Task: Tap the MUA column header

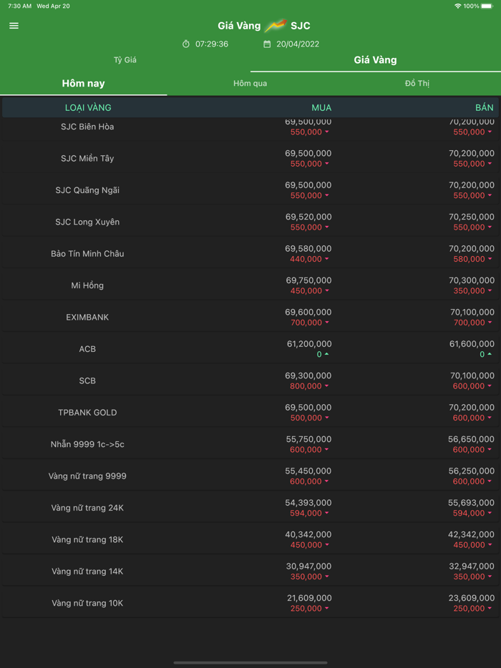Action: [x=321, y=108]
